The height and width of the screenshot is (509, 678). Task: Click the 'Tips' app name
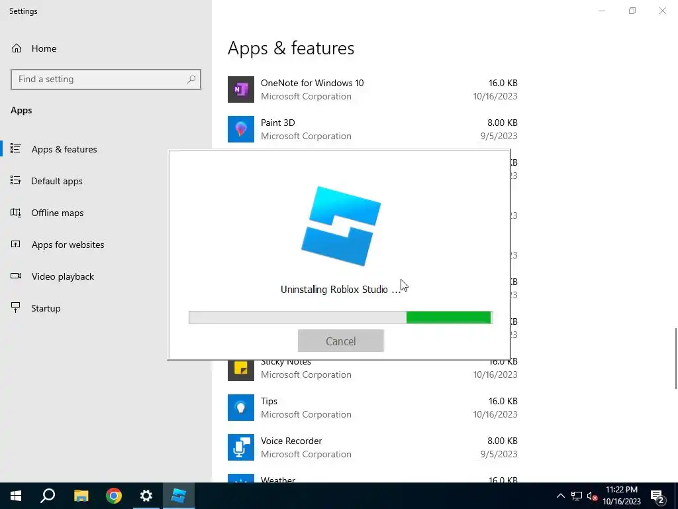269,401
